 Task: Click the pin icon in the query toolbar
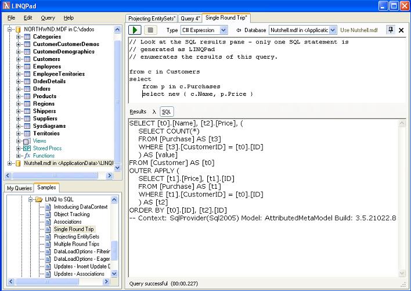391,30
